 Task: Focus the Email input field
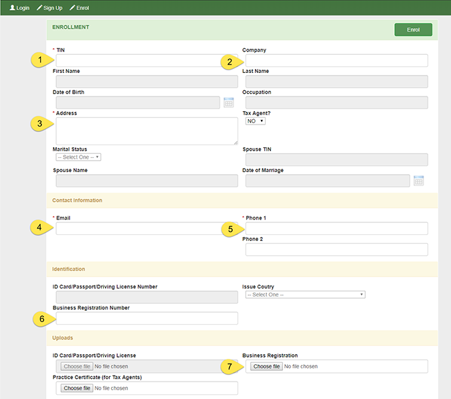pyautogui.click(x=147, y=228)
